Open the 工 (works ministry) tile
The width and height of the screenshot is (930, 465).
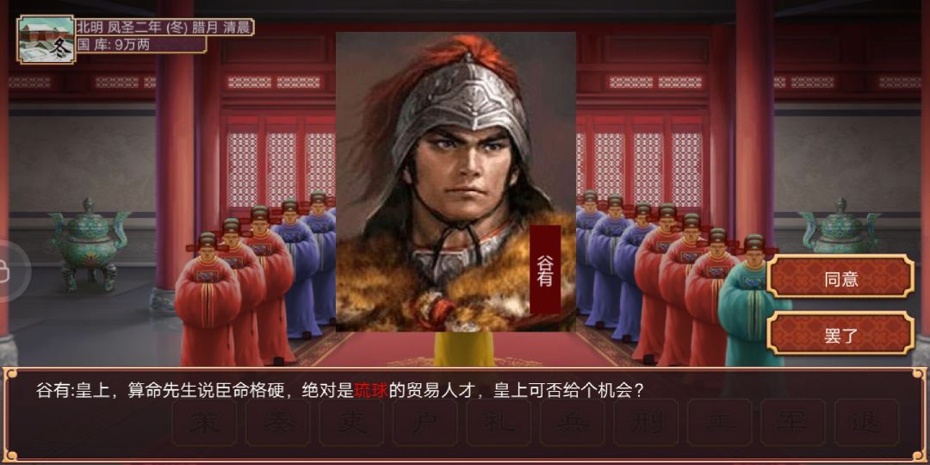pos(719,422)
